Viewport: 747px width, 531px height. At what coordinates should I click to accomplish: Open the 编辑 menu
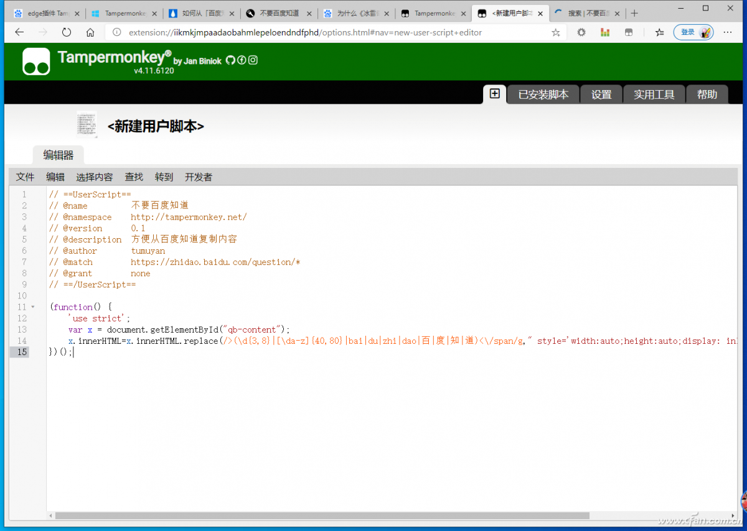[x=55, y=177]
